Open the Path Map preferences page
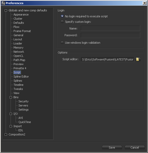This screenshot has height=153, width=148. pos(19,60)
